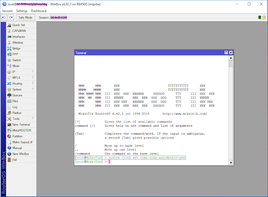Open the Dashboard menu
Viewport: 268px width, 197px height.
coord(39,11)
